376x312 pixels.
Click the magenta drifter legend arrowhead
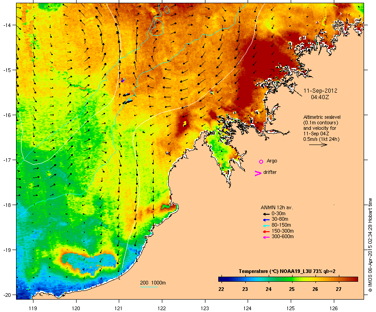pyautogui.click(x=258, y=173)
